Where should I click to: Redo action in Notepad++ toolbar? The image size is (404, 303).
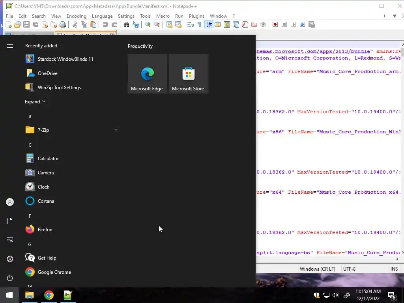pos(114,24)
